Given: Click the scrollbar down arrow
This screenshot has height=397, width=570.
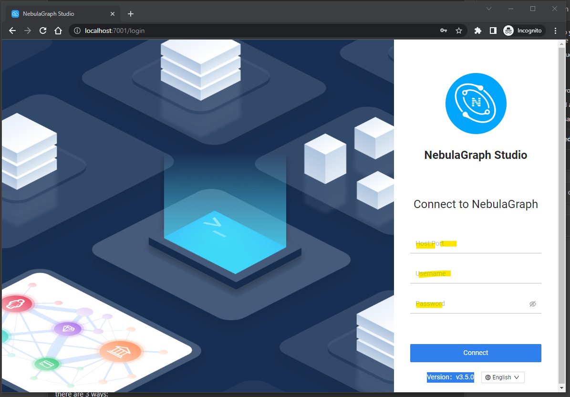Looking at the screenshot, I should pyautogui.click(x=561, y=388).
